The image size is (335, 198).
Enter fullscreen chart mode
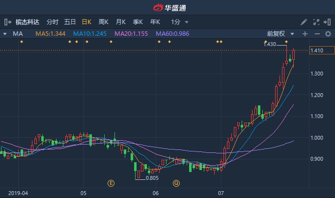[x=316, y=22]
